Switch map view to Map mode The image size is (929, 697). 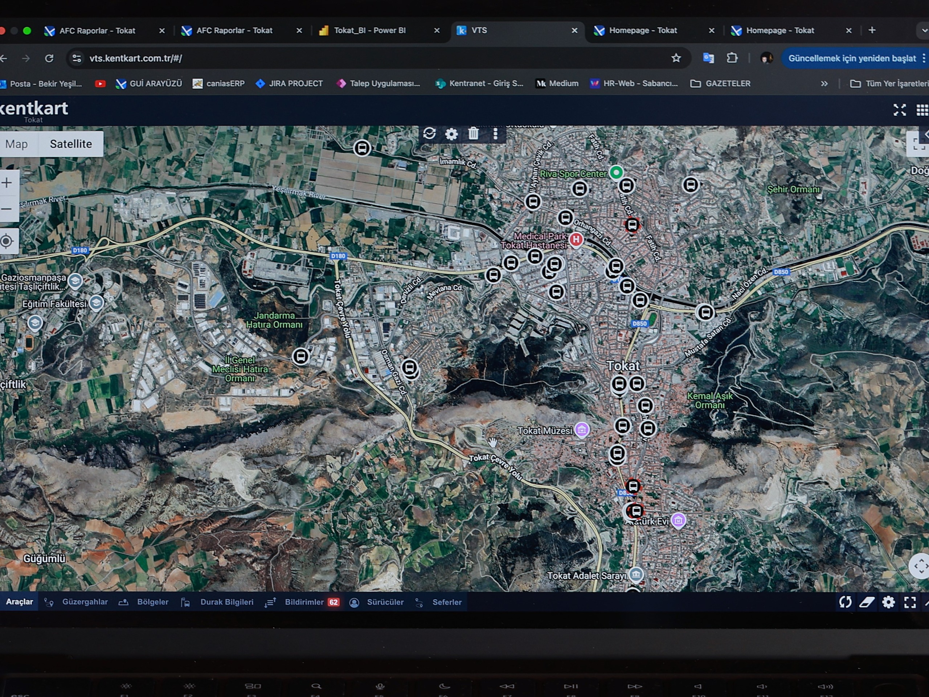point(17,144)
